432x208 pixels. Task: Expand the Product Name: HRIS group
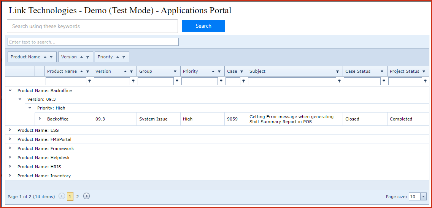pyautogui.click(x=10, y=166)
